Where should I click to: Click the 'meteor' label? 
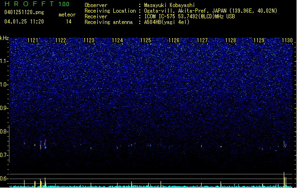[67, 15]
